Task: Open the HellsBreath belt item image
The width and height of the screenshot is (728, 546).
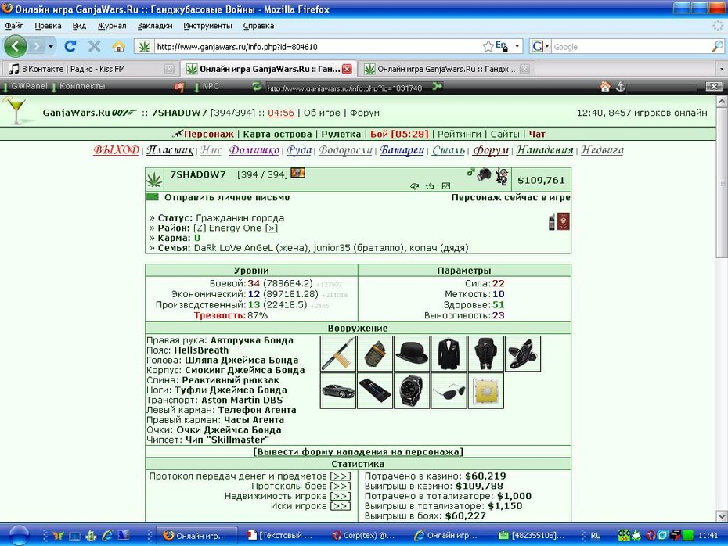Action: (x=375, y=354)
